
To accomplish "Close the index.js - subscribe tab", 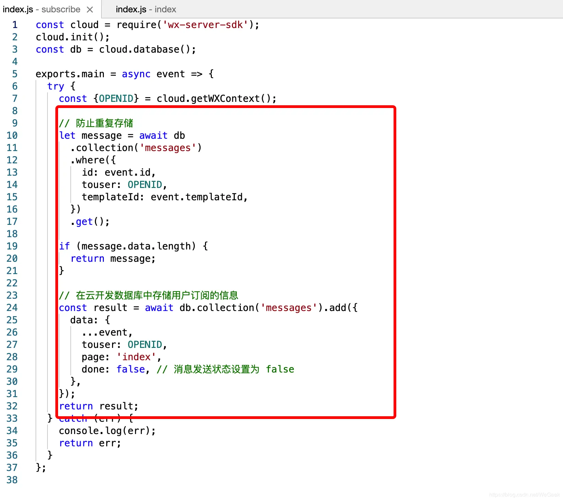I will click(90, 10).
